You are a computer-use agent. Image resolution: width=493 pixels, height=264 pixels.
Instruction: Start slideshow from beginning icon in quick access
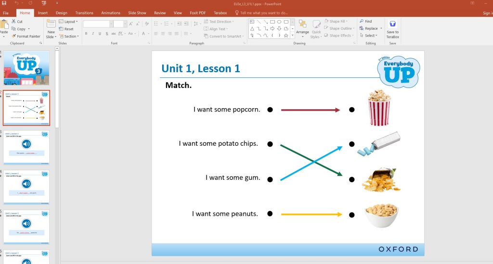pyautogui.click(x=44, y=3)
